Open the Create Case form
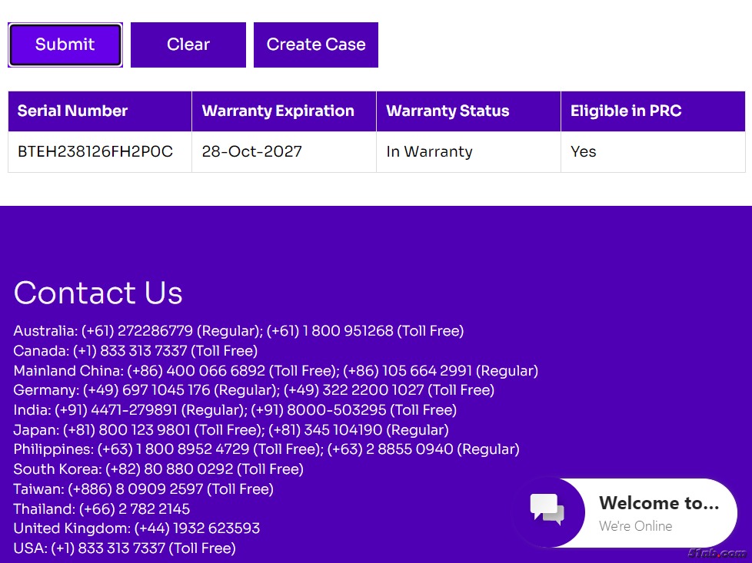The image size is (752, 563). 315,45
